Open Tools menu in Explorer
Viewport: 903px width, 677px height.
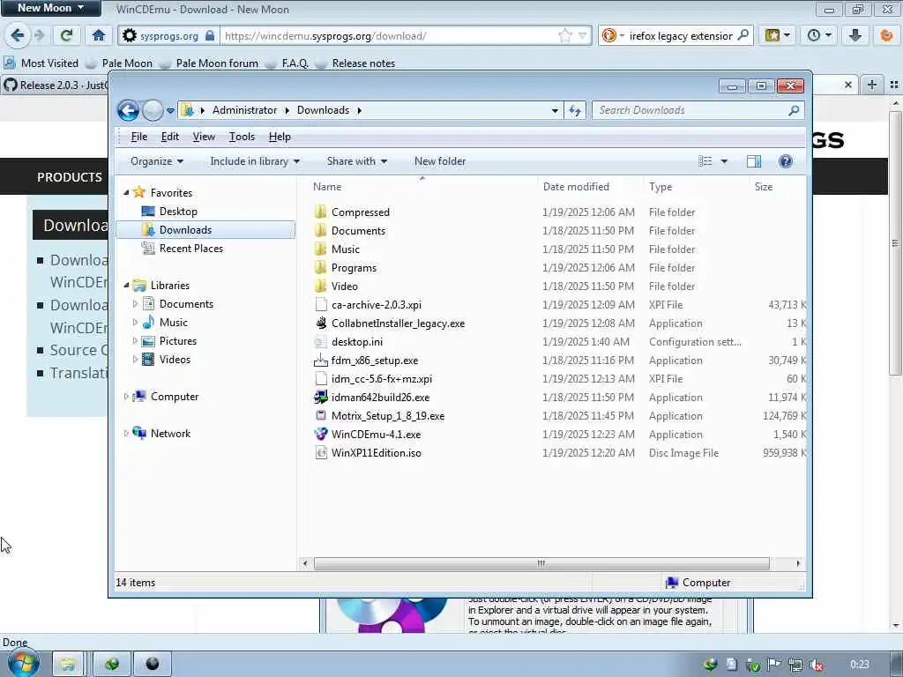tap(242, 137)
